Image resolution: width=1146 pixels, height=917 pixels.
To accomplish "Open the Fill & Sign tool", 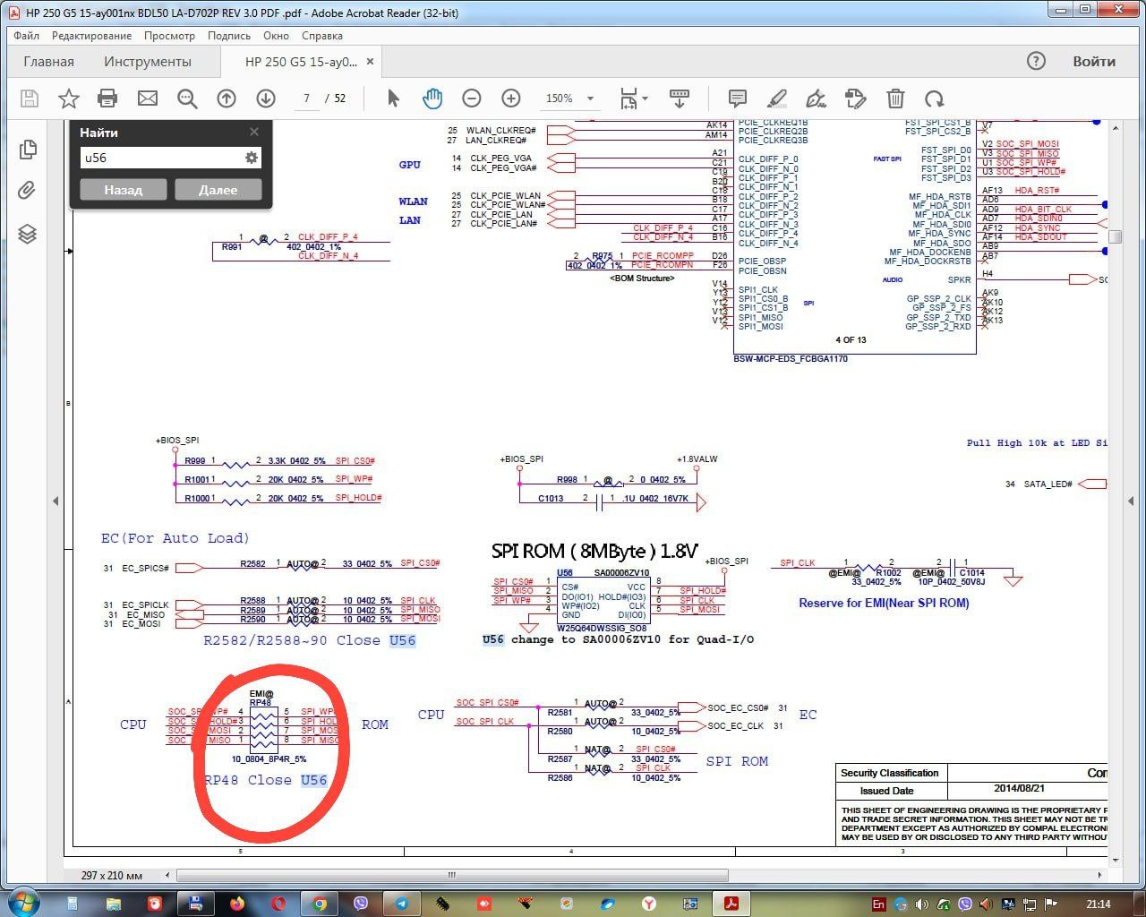I will [x=856, y=99].
